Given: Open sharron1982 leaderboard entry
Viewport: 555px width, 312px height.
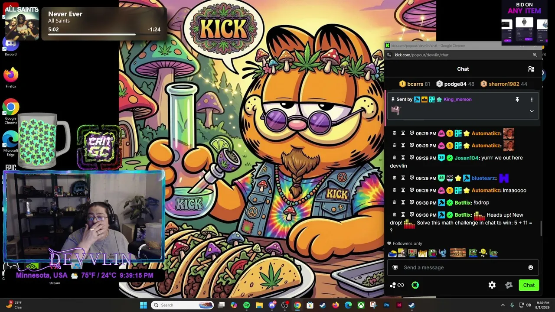Looking at the screenshot, I should [504, 84].
